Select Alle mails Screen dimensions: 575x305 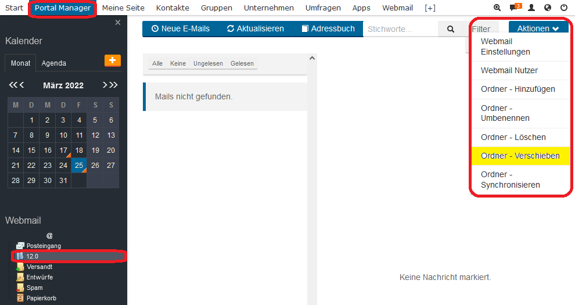[x=157, y=63]
